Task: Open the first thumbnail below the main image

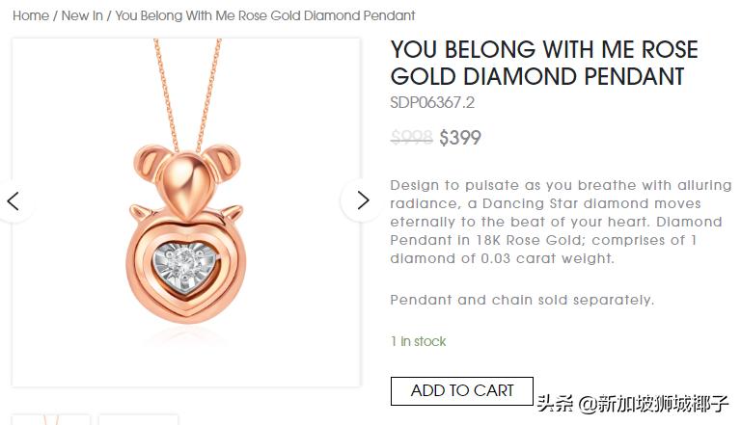Action: pos(51,420)
